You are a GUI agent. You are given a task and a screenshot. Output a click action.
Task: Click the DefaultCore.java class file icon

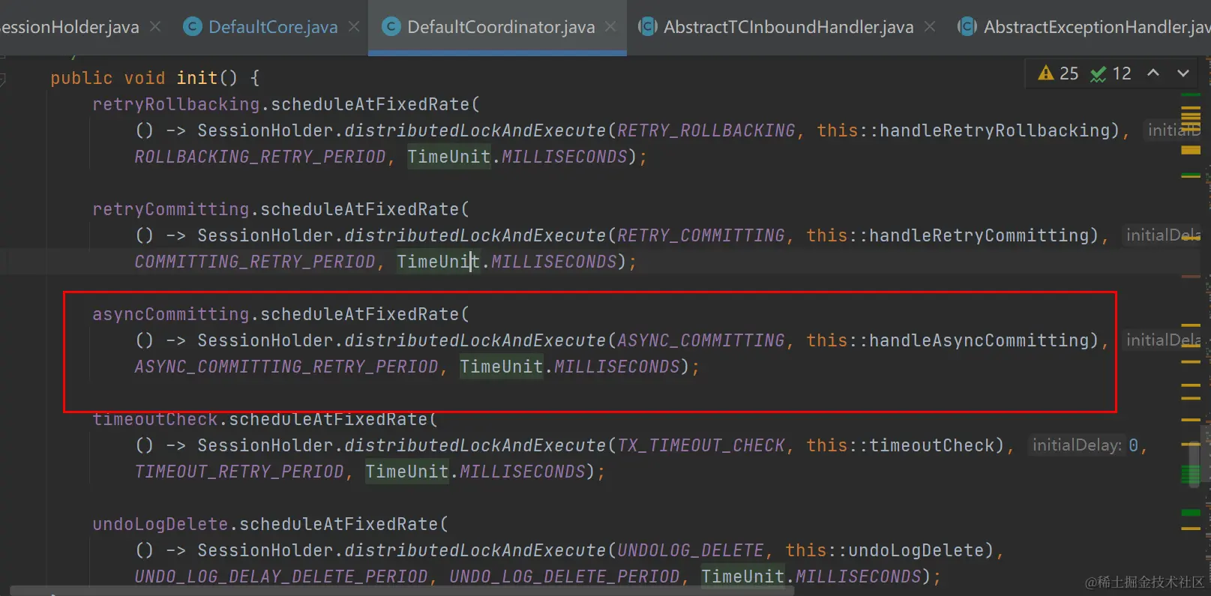pos(193,27)
